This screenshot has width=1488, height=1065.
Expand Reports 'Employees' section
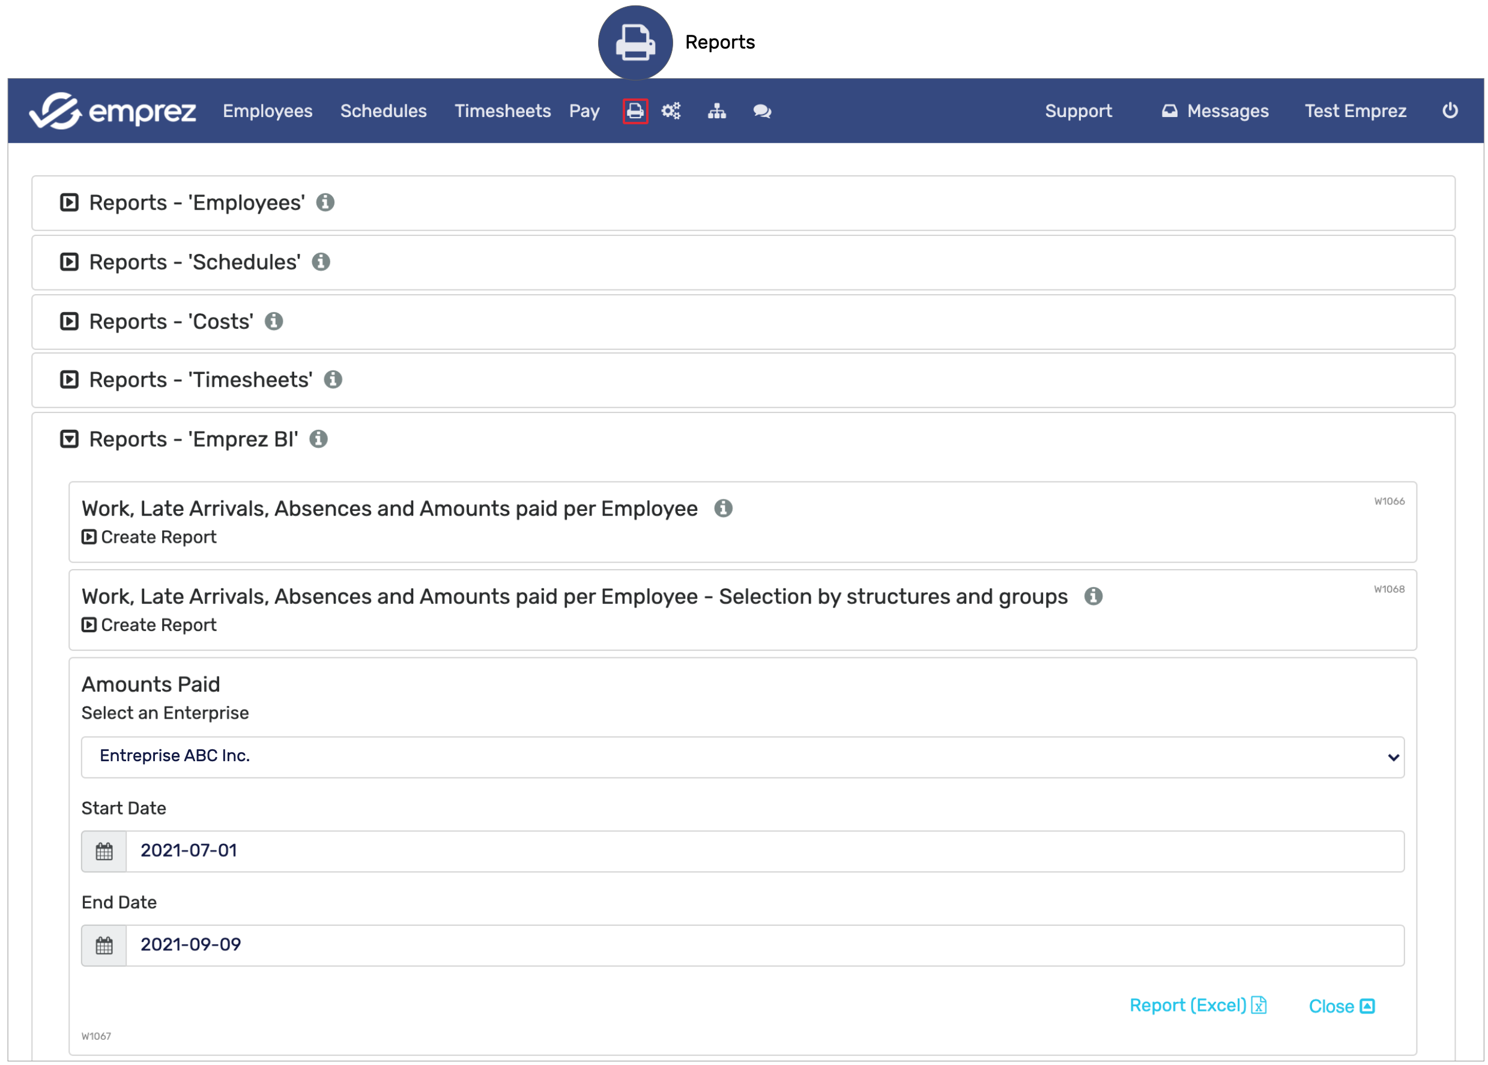pyautogui.click(x=70, y=203)
